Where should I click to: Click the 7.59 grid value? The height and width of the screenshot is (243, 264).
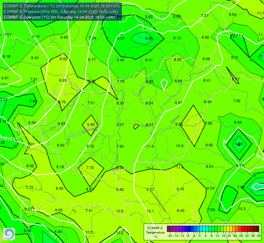211,210
